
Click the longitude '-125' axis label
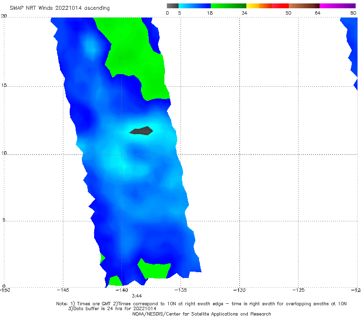pos(299,290)
